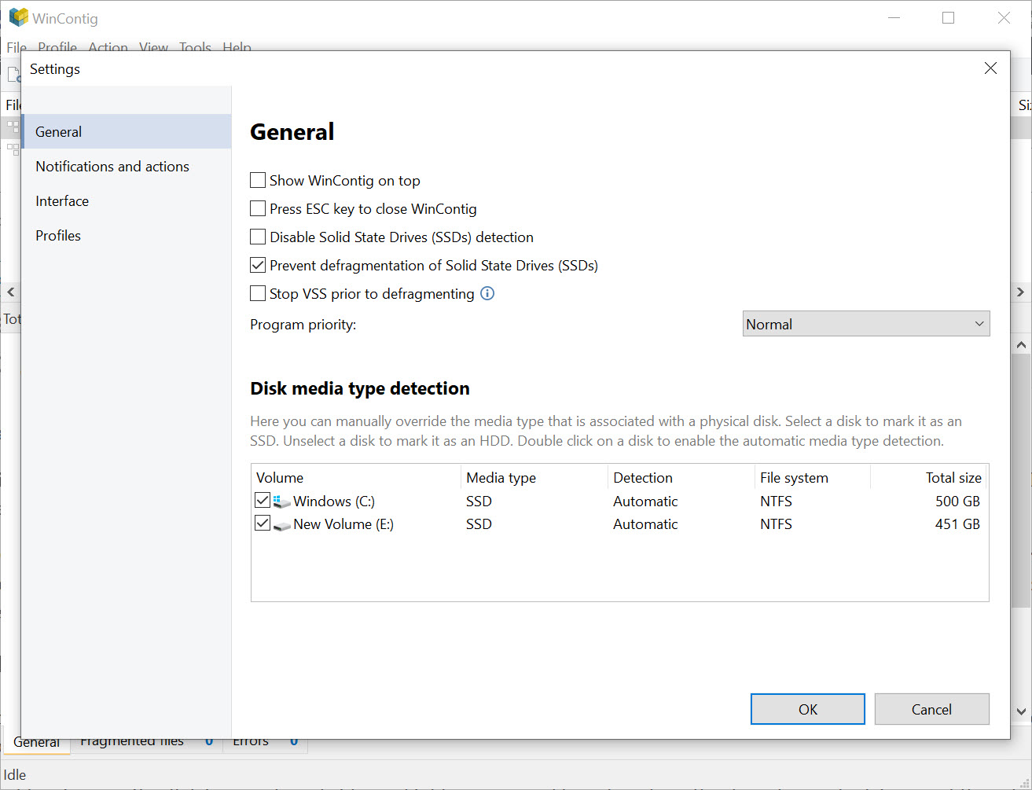Click the Windows (C:) drive icon
This screenshot has height=790, width=1032.
point(282,500)
